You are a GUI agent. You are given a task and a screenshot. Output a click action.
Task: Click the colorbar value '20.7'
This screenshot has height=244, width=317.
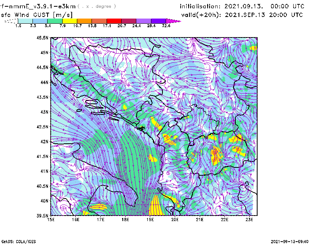point(122,26)
